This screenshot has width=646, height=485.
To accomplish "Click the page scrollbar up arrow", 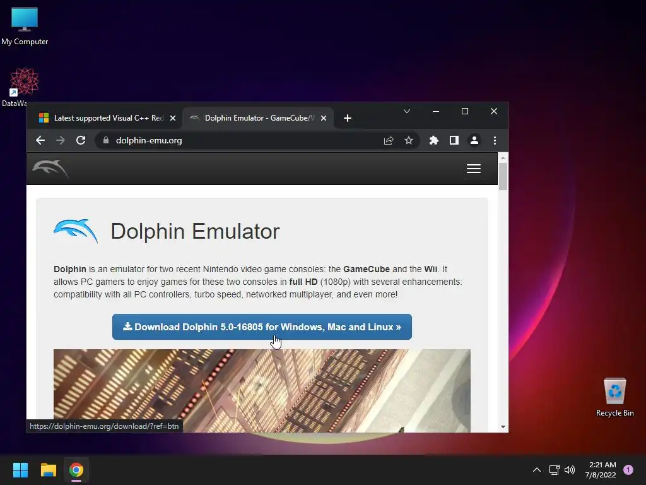I will (503, 158).
